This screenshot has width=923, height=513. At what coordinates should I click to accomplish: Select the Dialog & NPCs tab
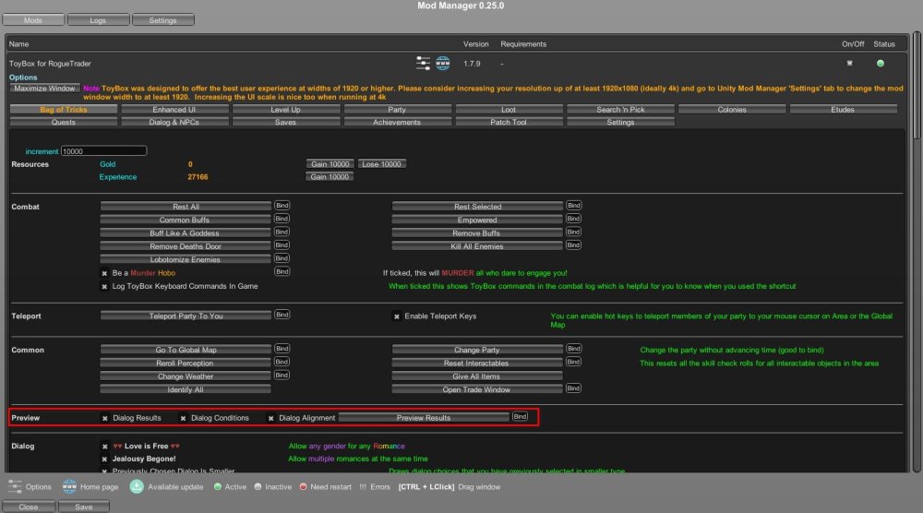point(174,122)
